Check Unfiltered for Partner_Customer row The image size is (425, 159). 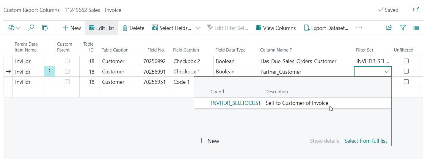click(406, 71)
